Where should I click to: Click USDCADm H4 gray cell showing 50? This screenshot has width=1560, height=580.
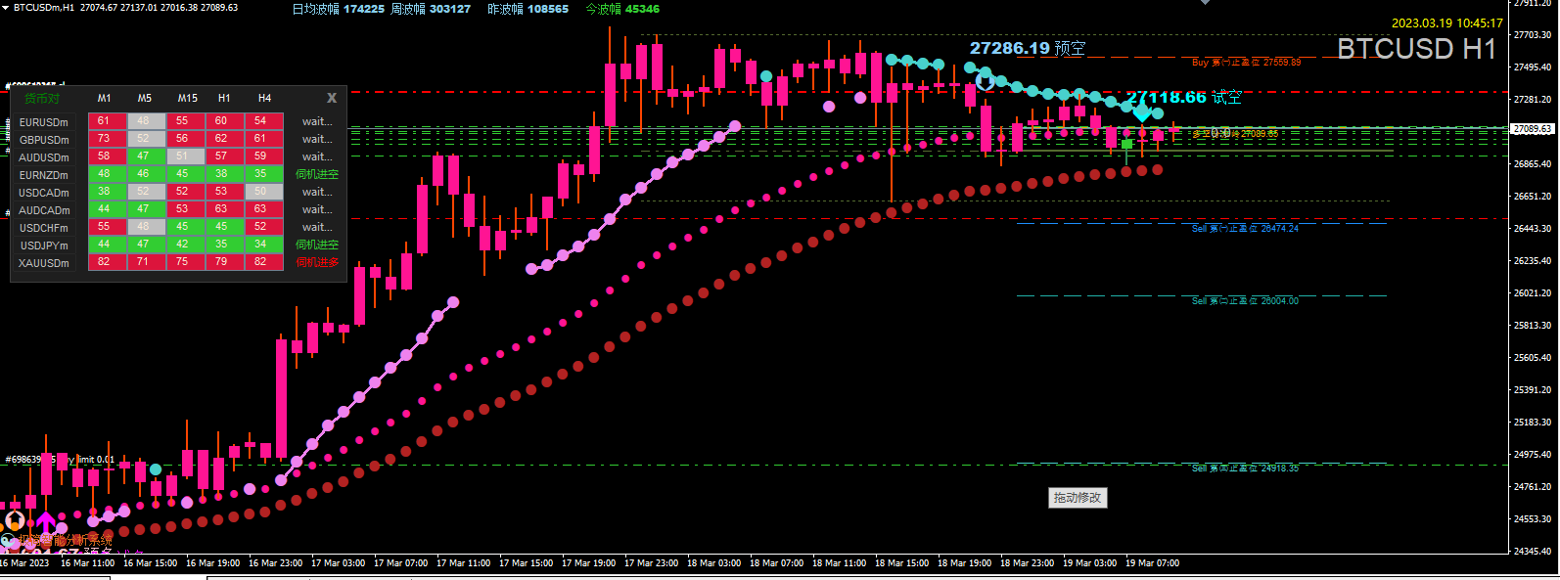[x=263, y=192]
